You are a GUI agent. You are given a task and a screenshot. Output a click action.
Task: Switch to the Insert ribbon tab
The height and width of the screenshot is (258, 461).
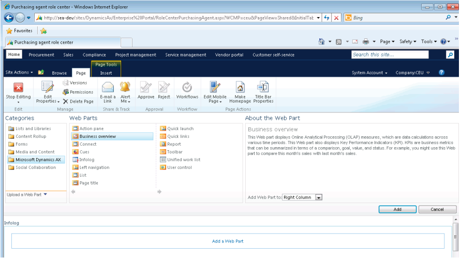click(106, 73)
